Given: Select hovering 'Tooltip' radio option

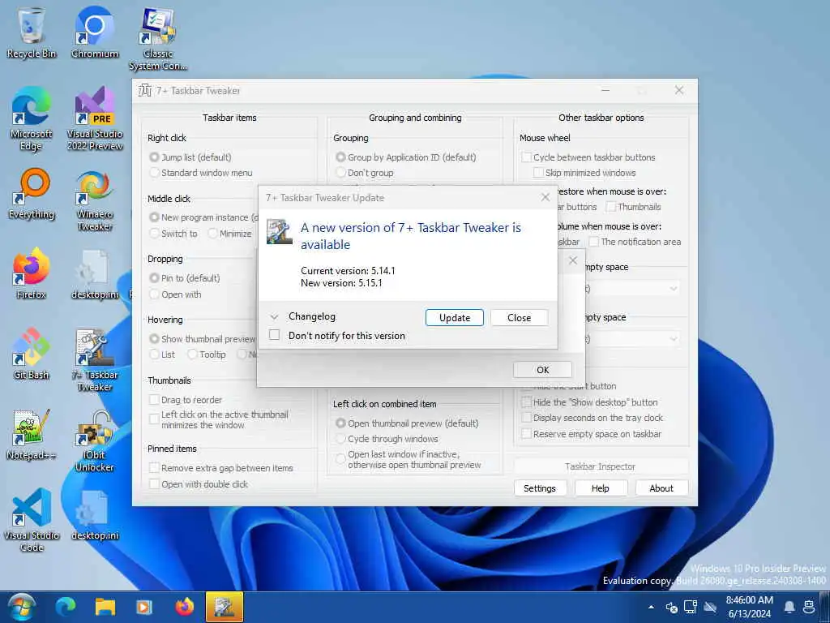Looking at the screenshot, I should (193, 354).
